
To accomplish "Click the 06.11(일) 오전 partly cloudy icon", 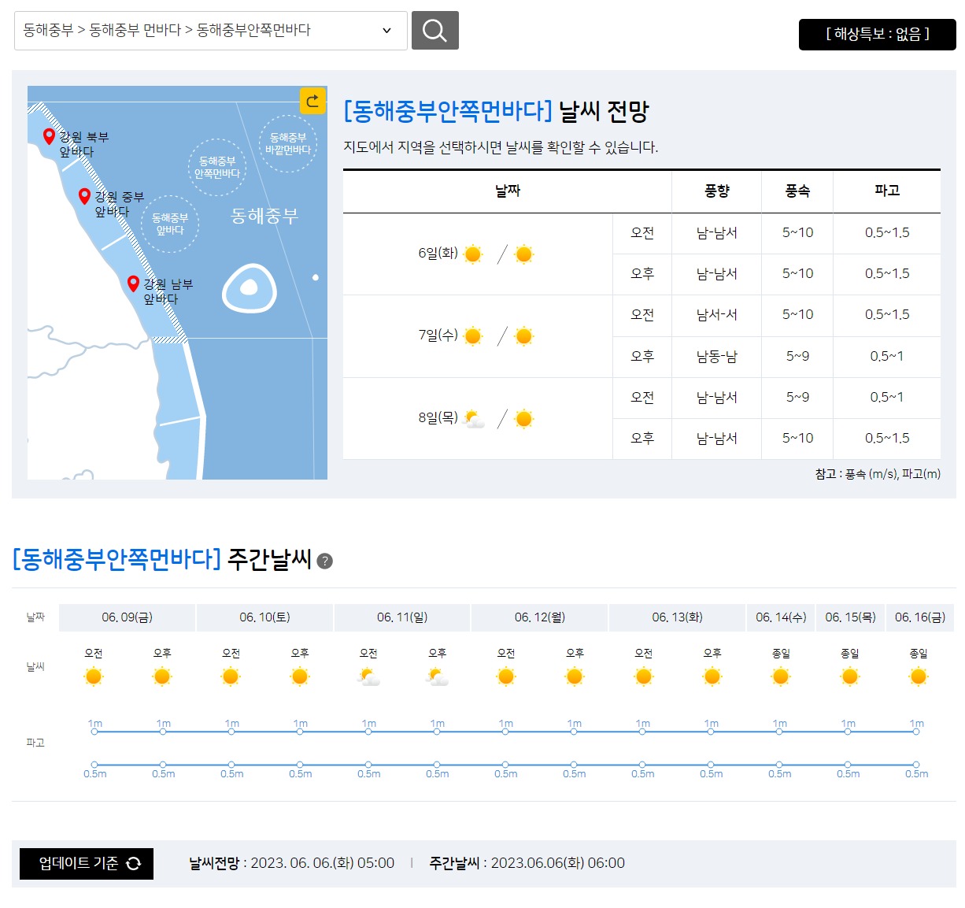I will 368,676.
